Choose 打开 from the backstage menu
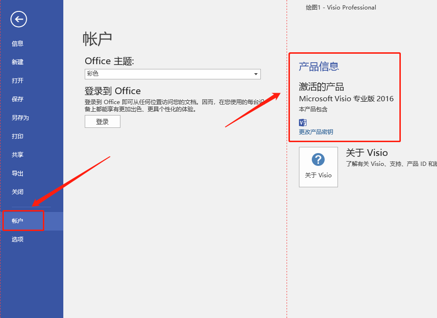This screenshot has height=318, width=437. pos(18,81)
